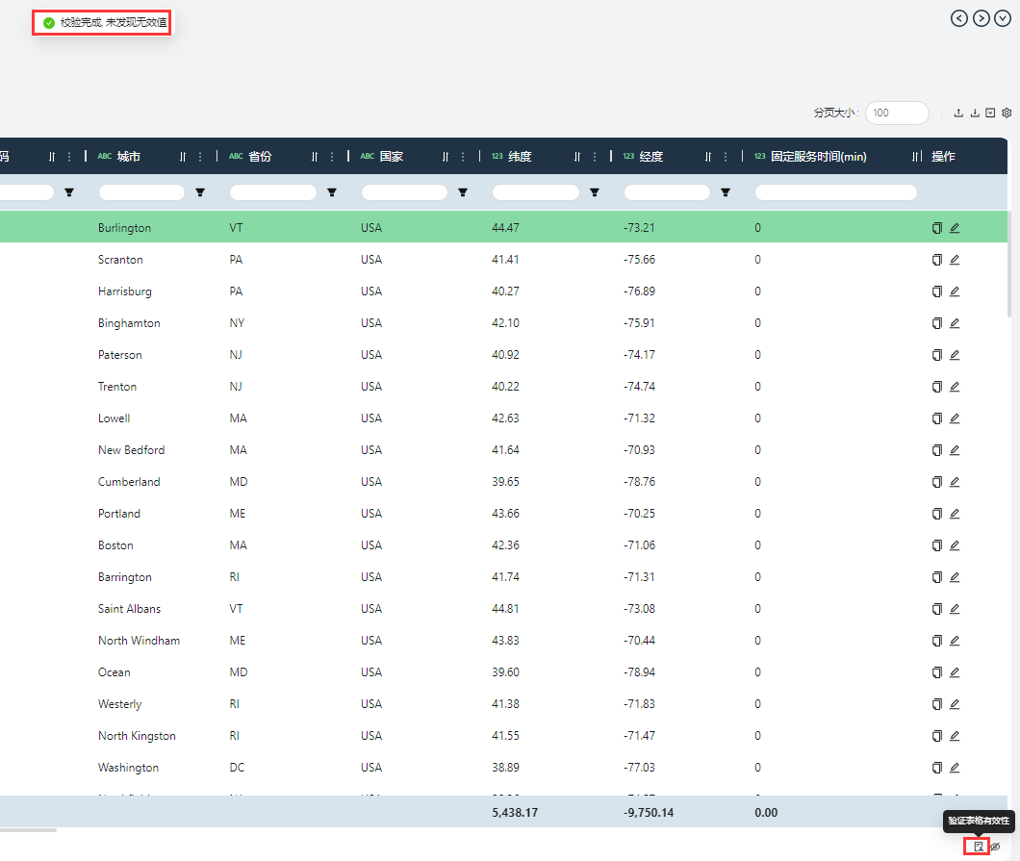This screenshot has width=1020, height=861.
Task: Click the 固定服务时间 filter text box
Action: point(836,192)
